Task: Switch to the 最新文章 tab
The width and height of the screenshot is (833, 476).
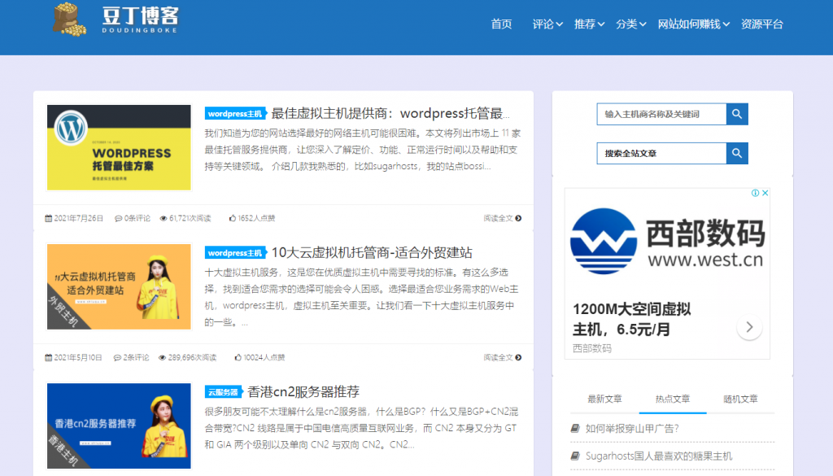Action: tap(604, 399)
